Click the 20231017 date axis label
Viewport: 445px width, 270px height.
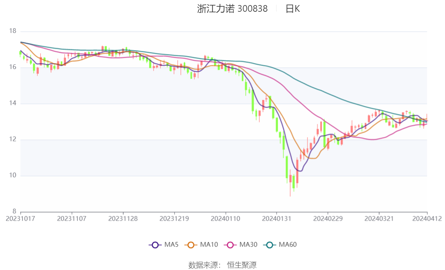pos(20,219)
